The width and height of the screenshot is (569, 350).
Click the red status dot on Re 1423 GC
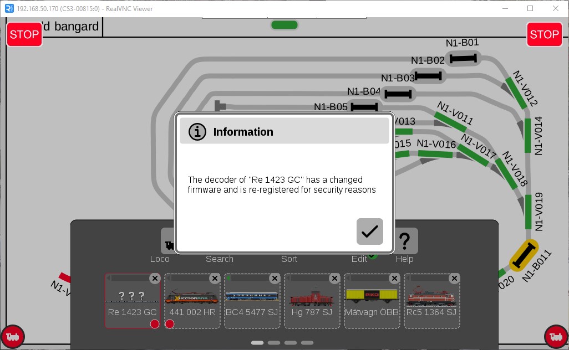[x=155, y=324]
